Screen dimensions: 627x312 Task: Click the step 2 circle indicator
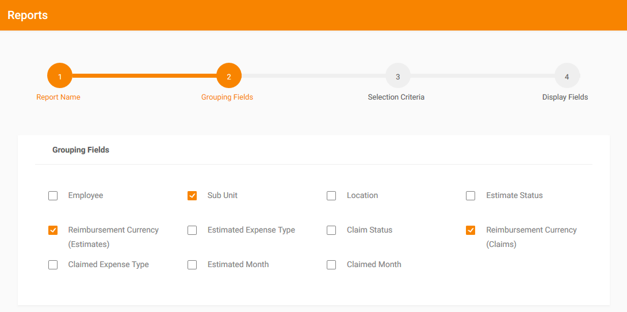(229, 75)
